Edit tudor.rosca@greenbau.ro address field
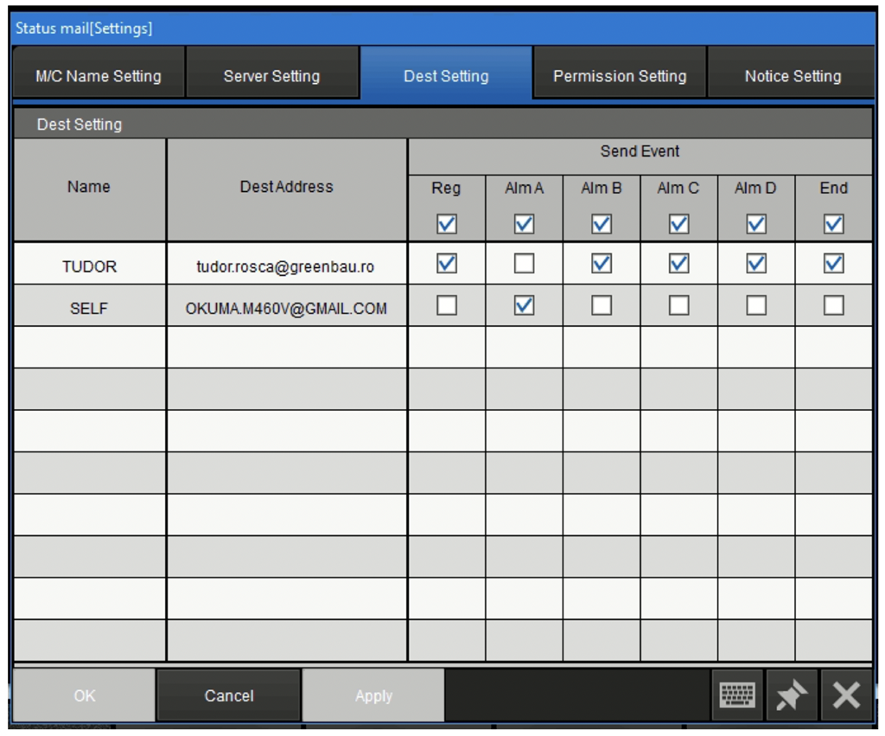Screen dimensions: 885x736 click(286, 266)
